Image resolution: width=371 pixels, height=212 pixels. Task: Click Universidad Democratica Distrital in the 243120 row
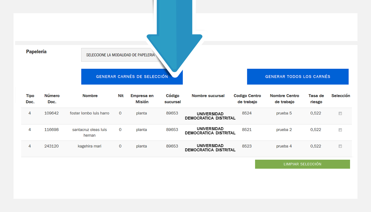[x=210, y=148]
